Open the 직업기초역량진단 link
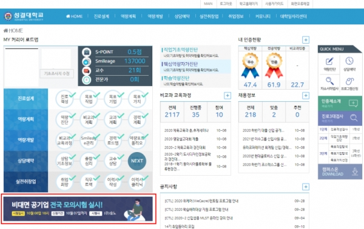Image resolution: width=364 pixels, height=229 pixels. [x=180, y=50]
